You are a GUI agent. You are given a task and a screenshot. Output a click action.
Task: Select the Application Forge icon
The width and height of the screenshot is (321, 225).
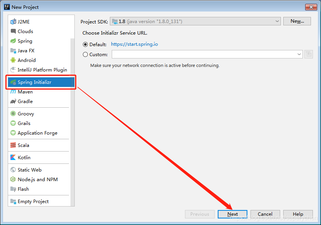point(13,133)
